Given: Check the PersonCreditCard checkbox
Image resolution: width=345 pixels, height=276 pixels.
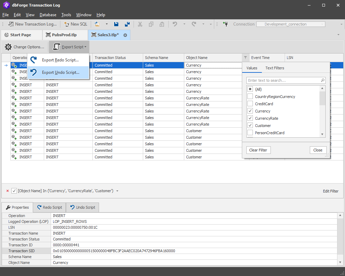Looking at the screenshot, I should tap(250, 133).
